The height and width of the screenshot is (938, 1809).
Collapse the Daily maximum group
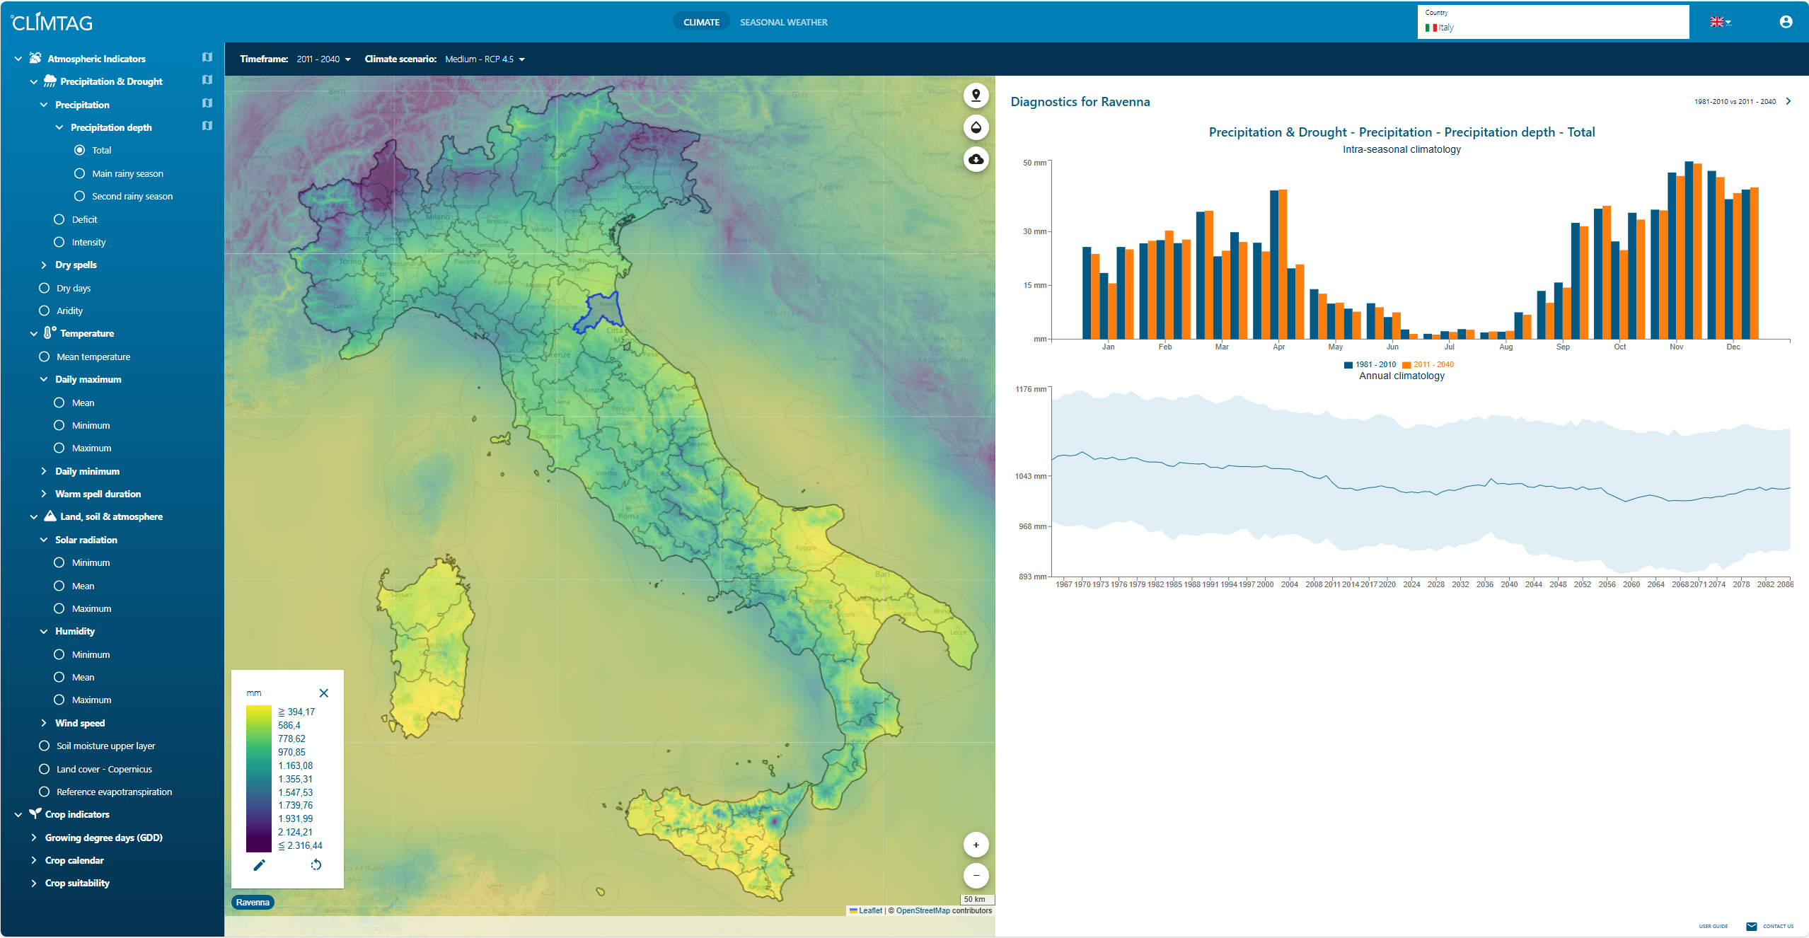click(x=44, y=379)
